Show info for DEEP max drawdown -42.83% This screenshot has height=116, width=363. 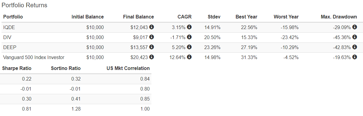(354, 47)
